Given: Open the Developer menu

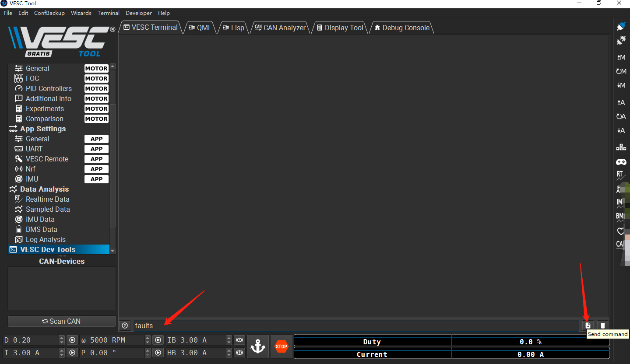Looking at the screenshot, I should tap(139, 13).
